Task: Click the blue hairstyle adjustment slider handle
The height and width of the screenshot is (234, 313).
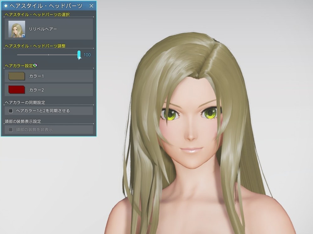Action: coord(79,54)
